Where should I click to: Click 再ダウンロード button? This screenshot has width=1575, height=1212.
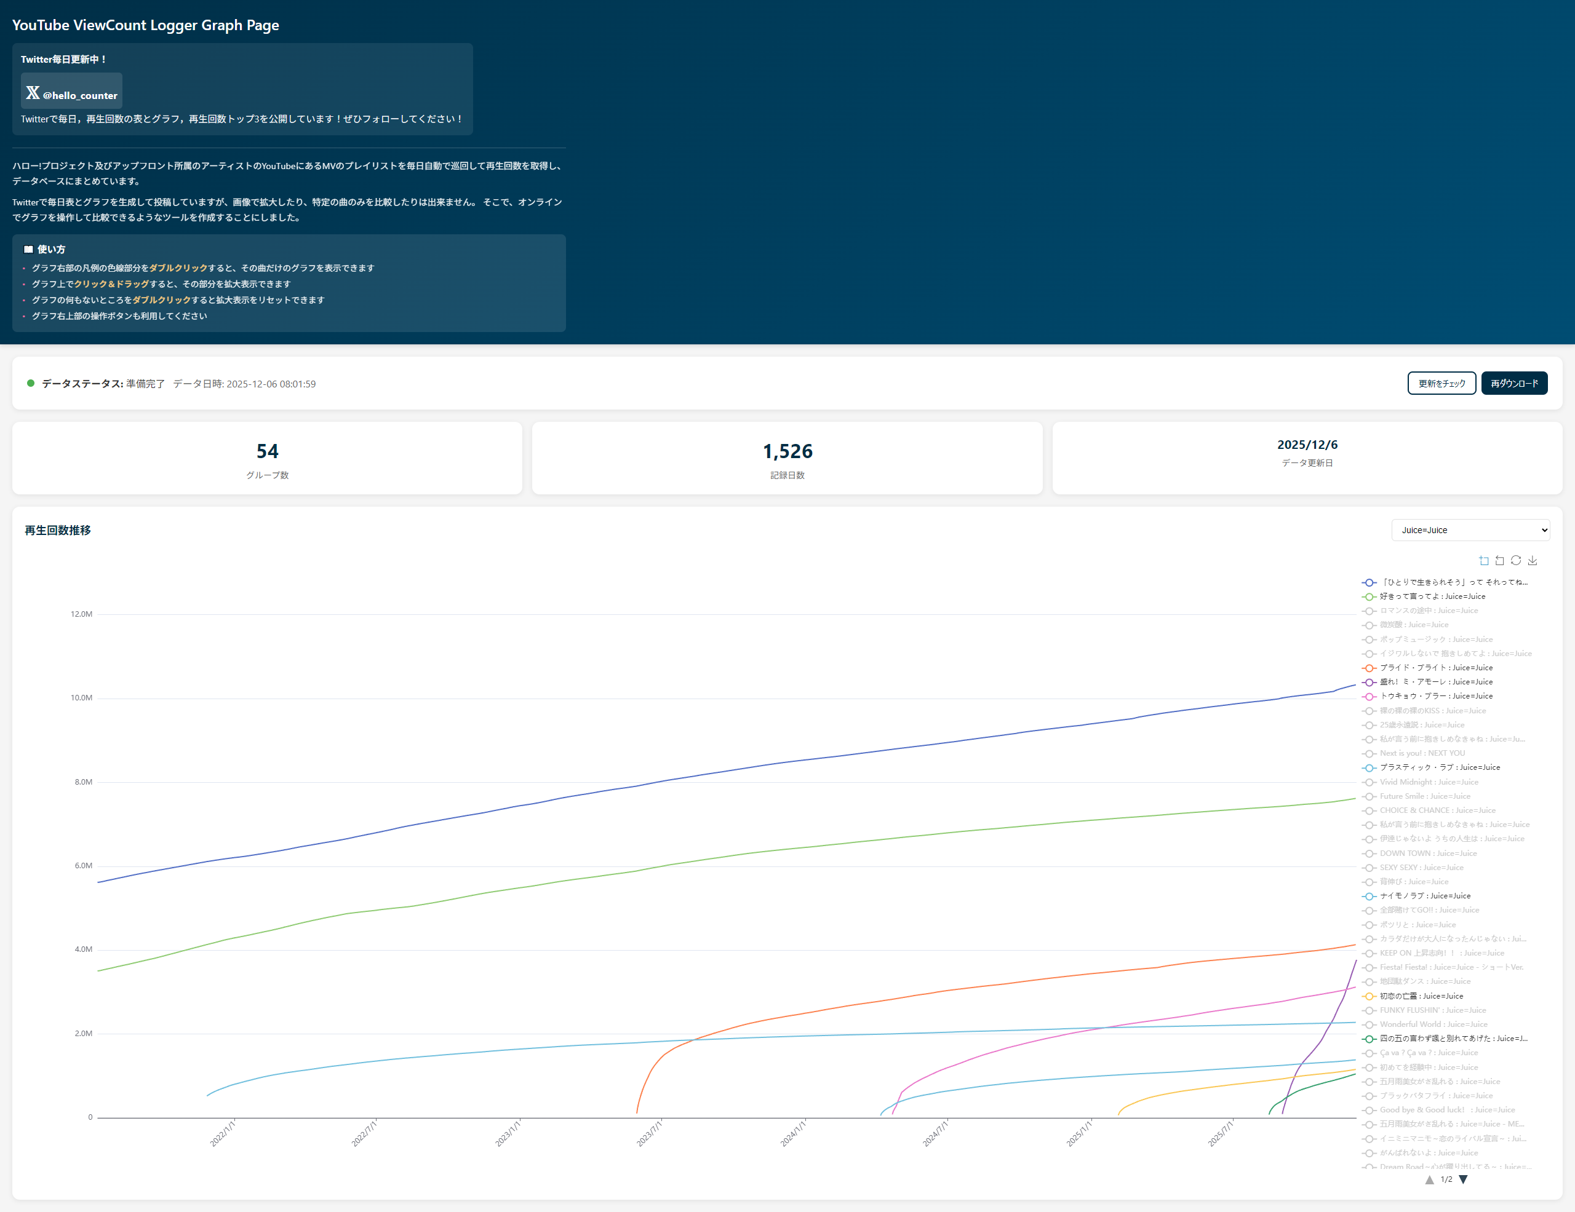1513,383
